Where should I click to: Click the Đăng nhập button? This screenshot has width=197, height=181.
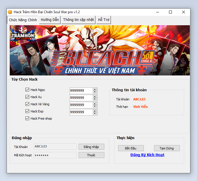[91, 147]
